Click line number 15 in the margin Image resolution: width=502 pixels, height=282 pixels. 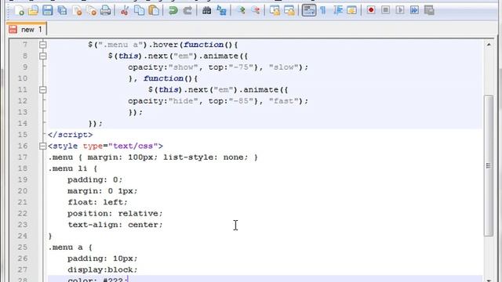click(23, 135)
